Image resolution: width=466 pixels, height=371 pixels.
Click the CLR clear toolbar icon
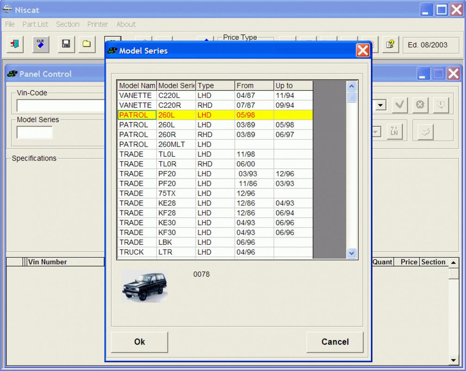[x=40, y=45]
